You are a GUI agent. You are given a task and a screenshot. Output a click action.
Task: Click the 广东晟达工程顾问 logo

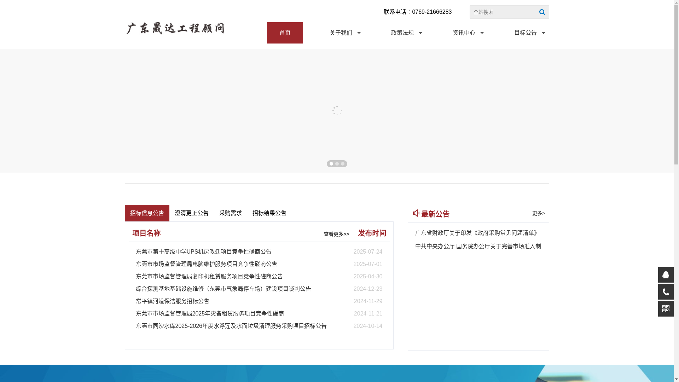coord(176,28)
